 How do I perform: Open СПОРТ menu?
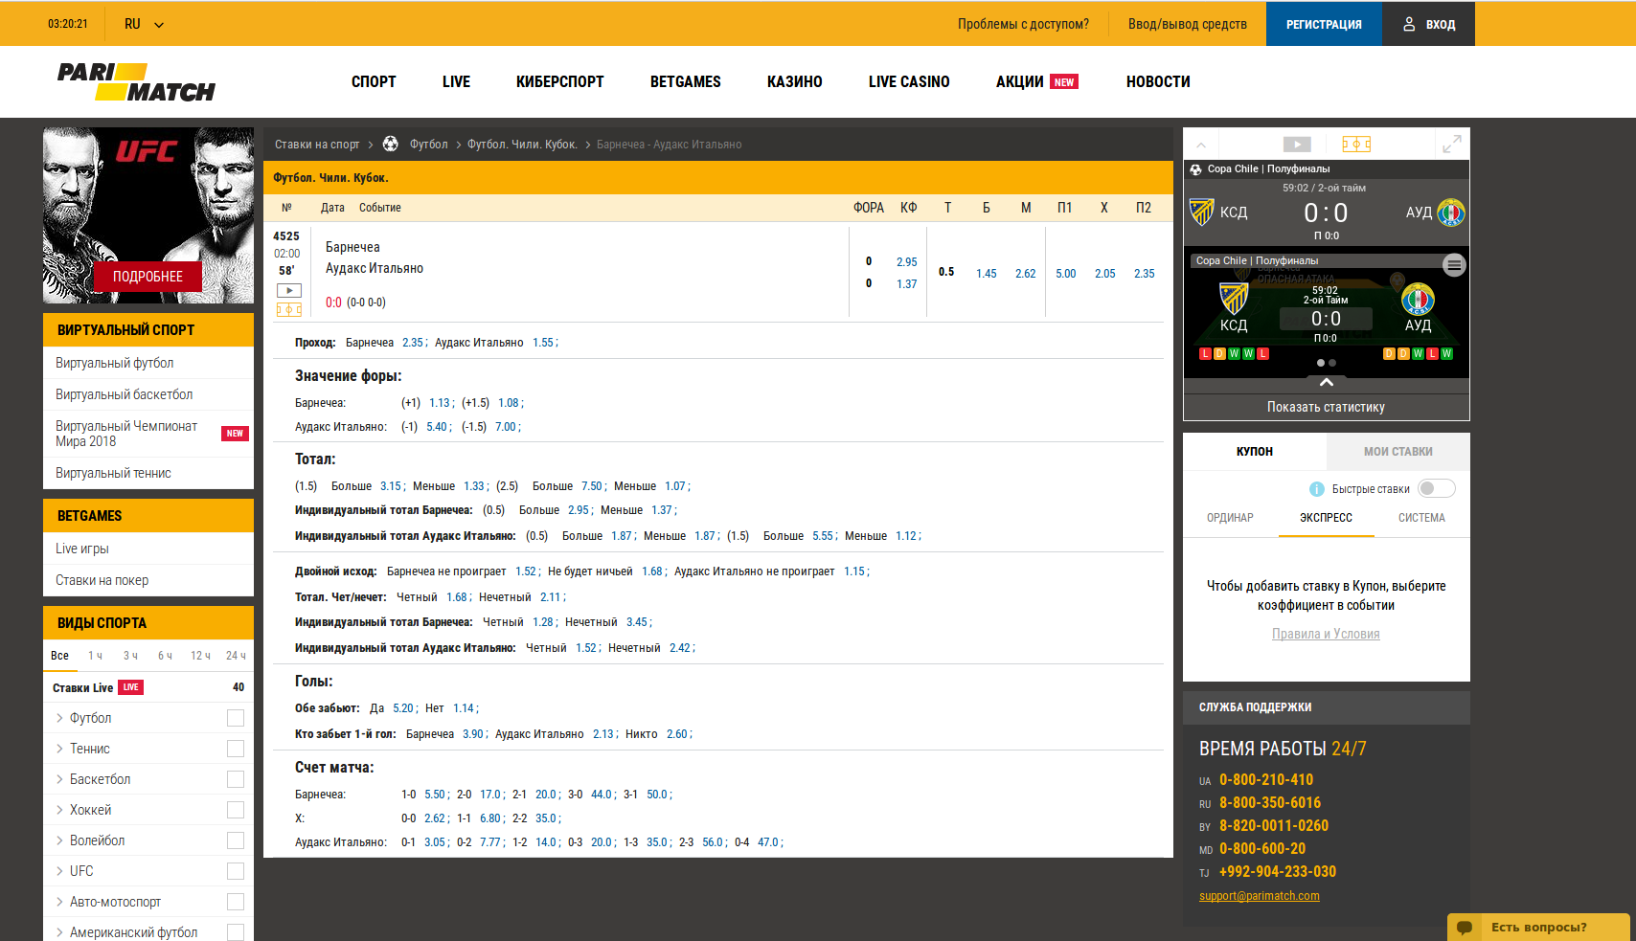click(x=374, y=82)
